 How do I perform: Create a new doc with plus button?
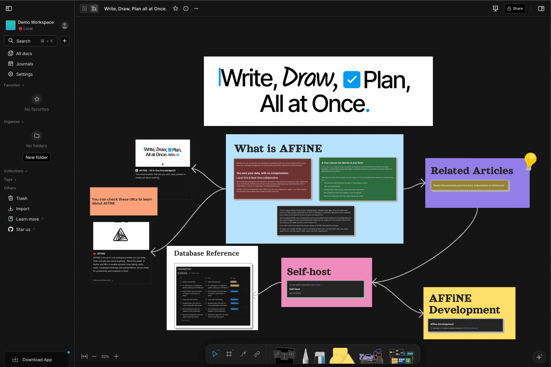(x=65, y=41)
